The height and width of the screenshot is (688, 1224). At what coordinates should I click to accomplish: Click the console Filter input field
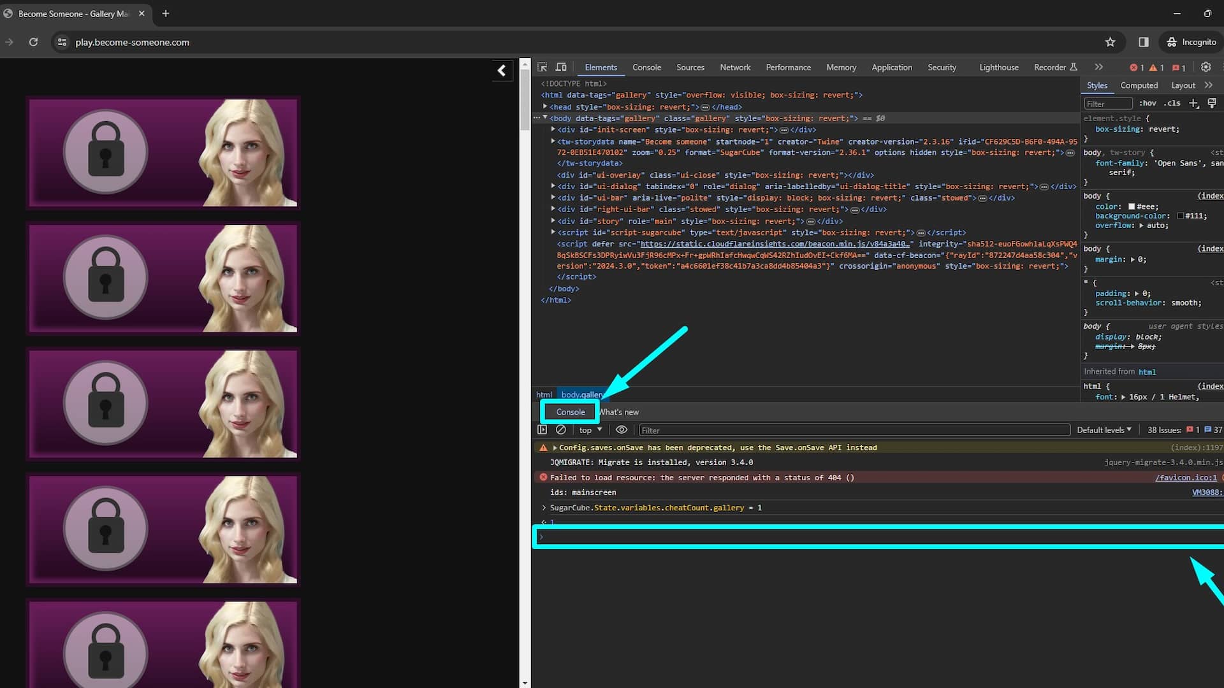(x=854, y=430)
